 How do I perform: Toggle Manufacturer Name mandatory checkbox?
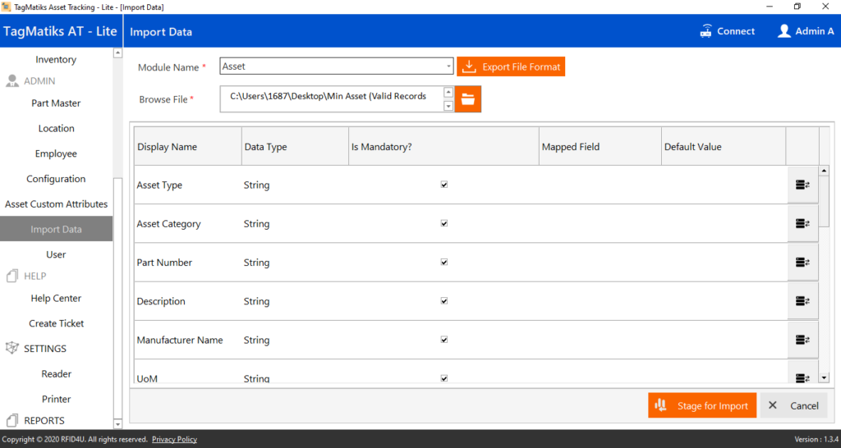pyautogui.click(x=444, y=339)
